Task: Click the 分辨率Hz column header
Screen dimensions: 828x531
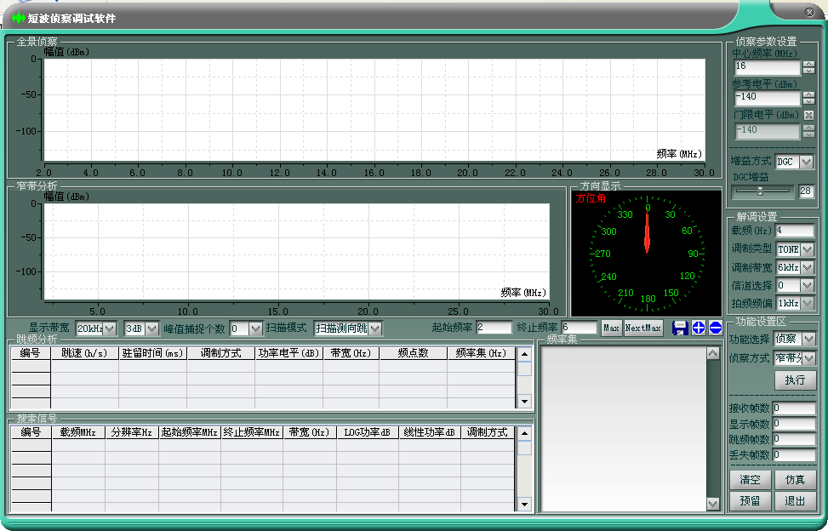Action: [132, 432]
